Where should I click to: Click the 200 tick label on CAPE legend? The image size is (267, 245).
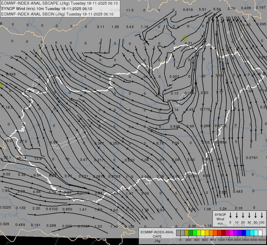188,240
